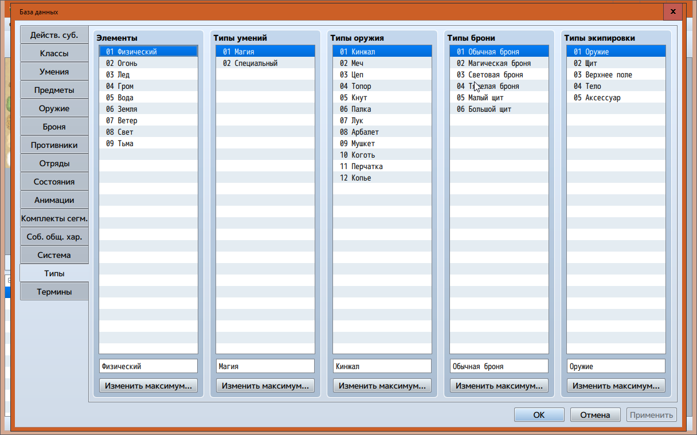This screenshot has width=697, height=435.
Task: Select element 08 Свет
Action: pyautogui.click(x=148, y=132)
